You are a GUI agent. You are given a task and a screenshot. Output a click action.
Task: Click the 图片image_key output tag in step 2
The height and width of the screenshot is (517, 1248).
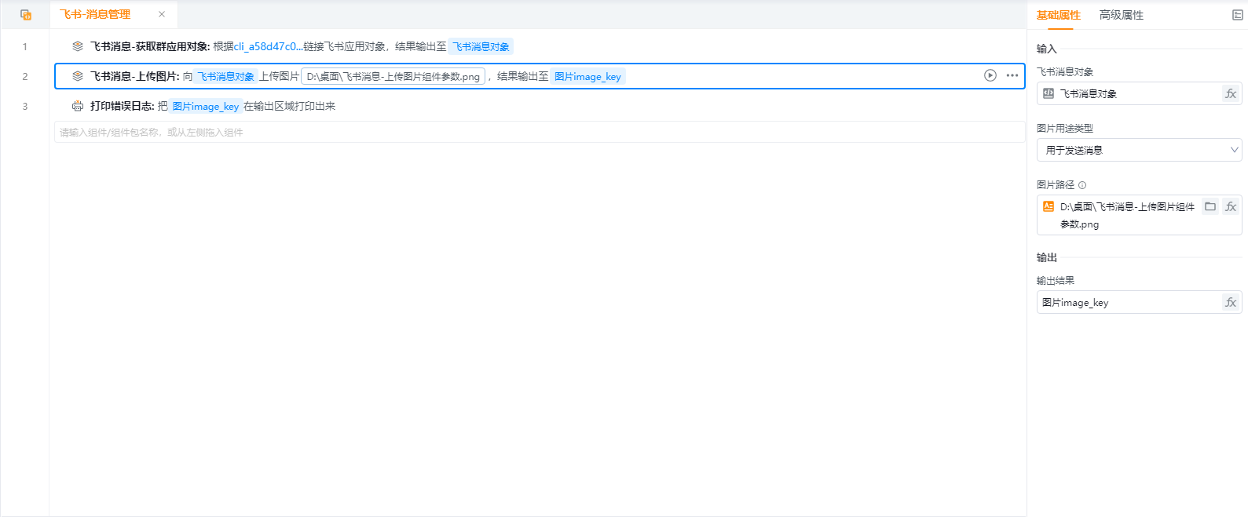click(587, 76)
